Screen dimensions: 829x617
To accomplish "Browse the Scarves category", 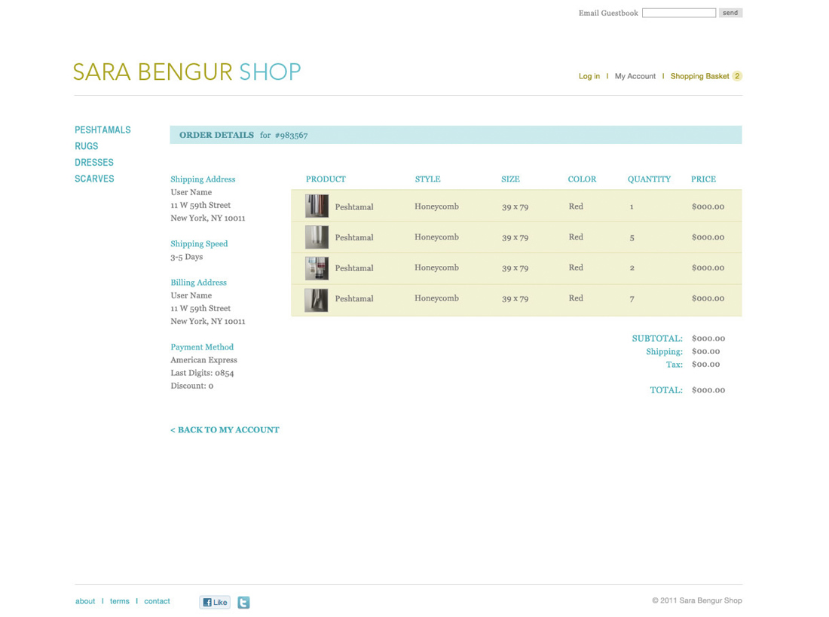I will click(x=94, y=179).
